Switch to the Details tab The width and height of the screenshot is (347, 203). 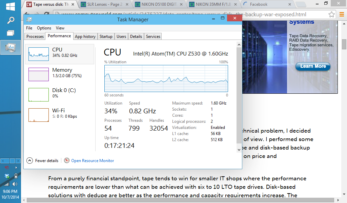coord(136,37)
